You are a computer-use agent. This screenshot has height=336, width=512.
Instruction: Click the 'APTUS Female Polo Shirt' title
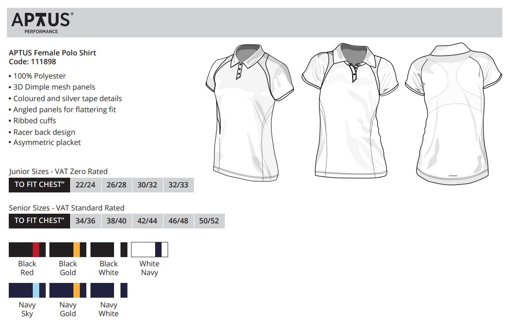pos(53,53)
